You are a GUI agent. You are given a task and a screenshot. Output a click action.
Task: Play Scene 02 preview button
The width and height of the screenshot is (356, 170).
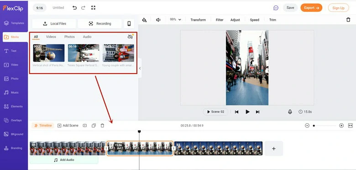point(215,112)
